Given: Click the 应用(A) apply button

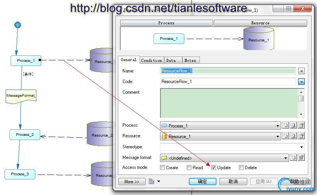Looking at the screenshot, I should (264, 181).
